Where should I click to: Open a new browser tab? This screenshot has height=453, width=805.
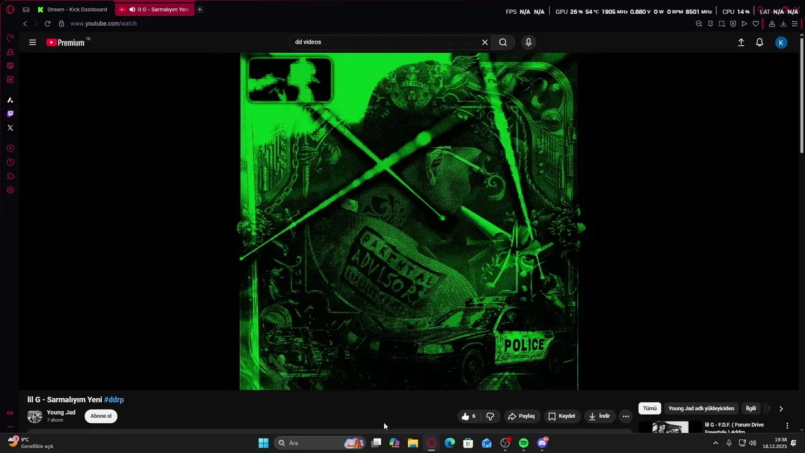click(199, 9)
